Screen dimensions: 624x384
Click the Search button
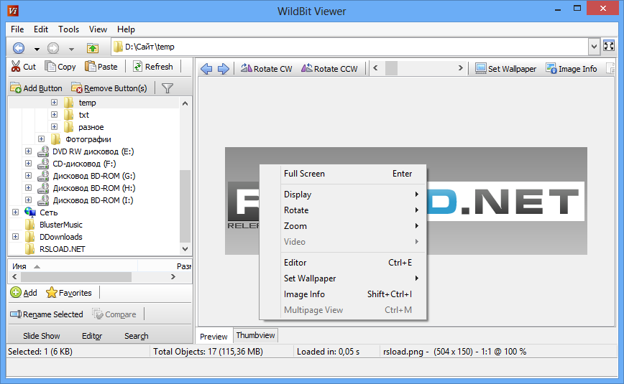(137, 336)
